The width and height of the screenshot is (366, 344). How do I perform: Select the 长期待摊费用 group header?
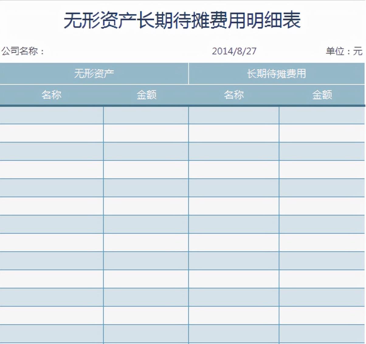(x=277, y=74)
